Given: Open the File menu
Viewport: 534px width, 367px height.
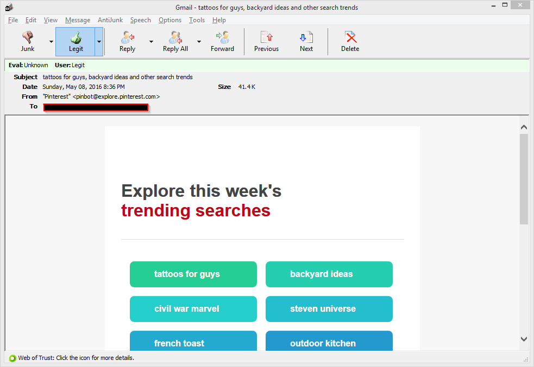Looking at the screenshot, I should pos(13,20).
